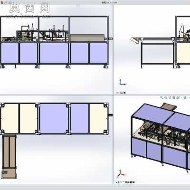The image size is (190, 190).
Task: Click the Zoom to Fit magnifier icon
Action: (x=161, y=97)
